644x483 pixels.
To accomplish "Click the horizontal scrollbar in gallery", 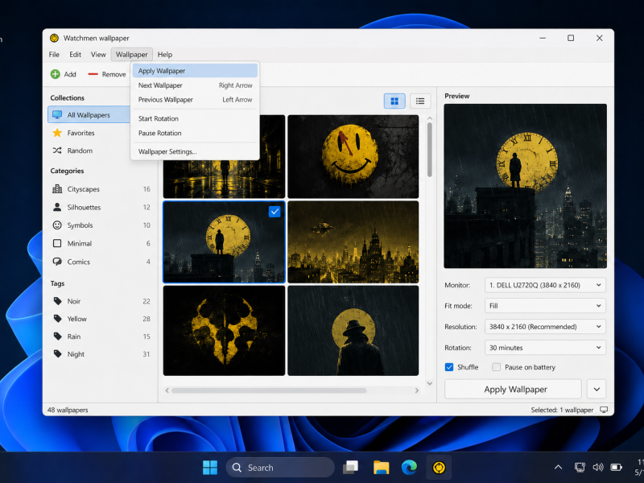I will pyautogui.click(x=269, y=390).
